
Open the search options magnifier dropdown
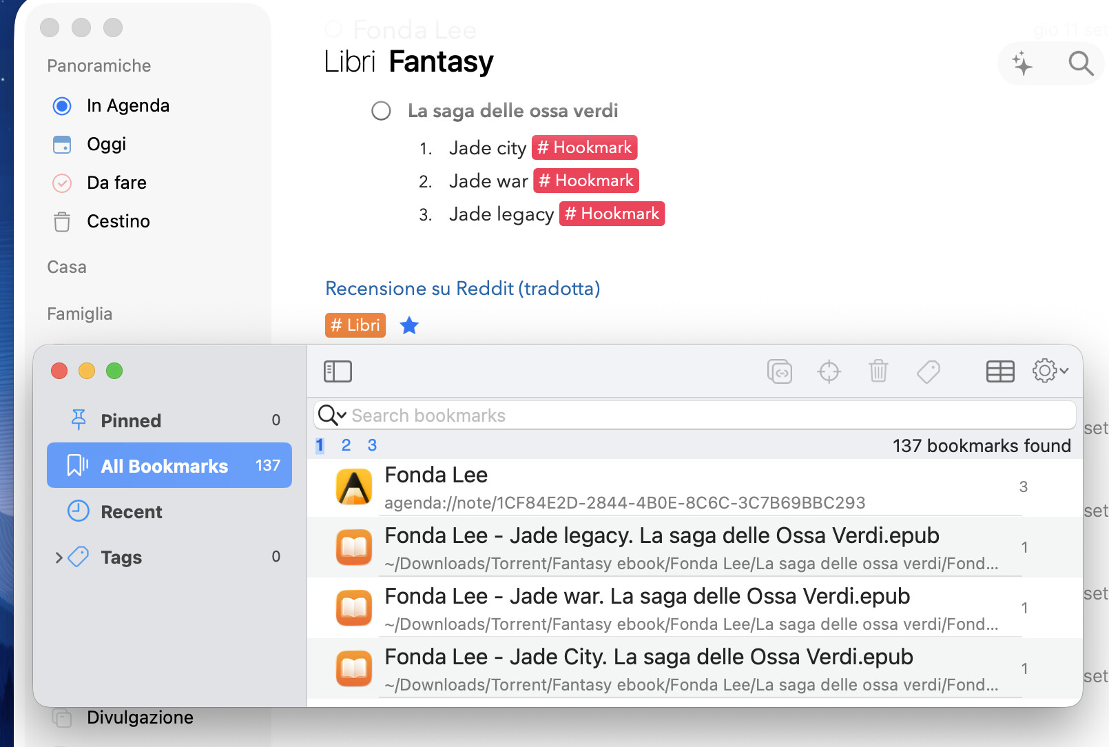pos(332,415)
